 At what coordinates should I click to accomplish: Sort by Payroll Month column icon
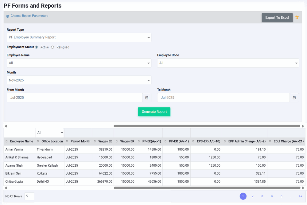pos(67,141)
